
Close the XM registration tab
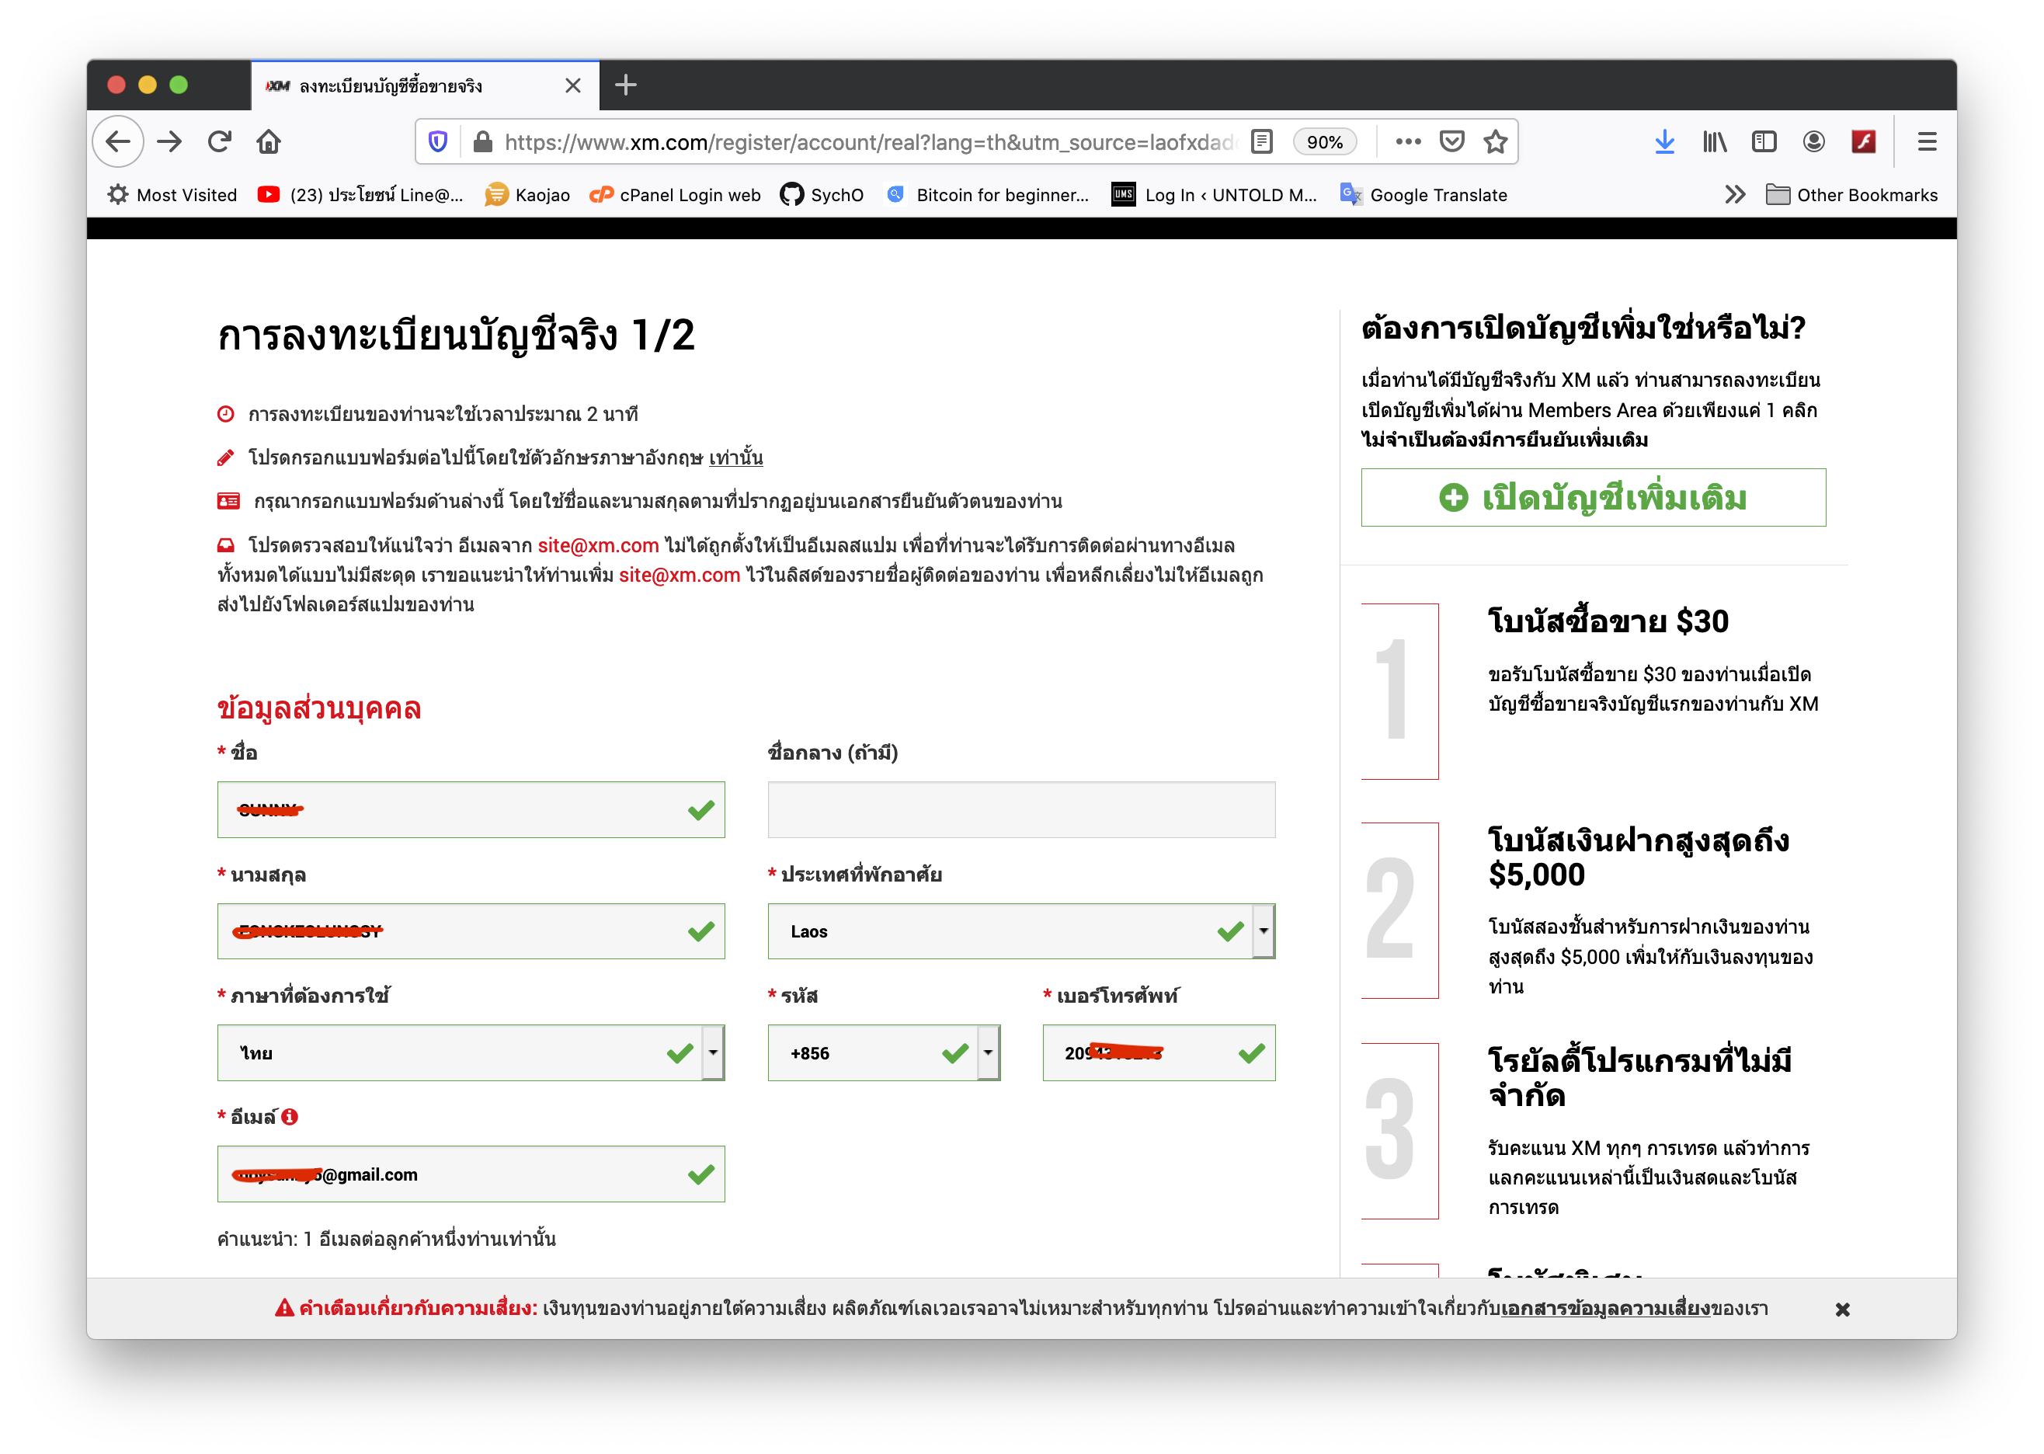point(574,85)
